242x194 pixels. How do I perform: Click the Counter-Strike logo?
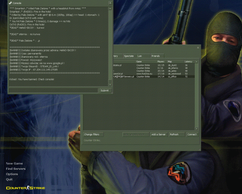click(26, 188)
